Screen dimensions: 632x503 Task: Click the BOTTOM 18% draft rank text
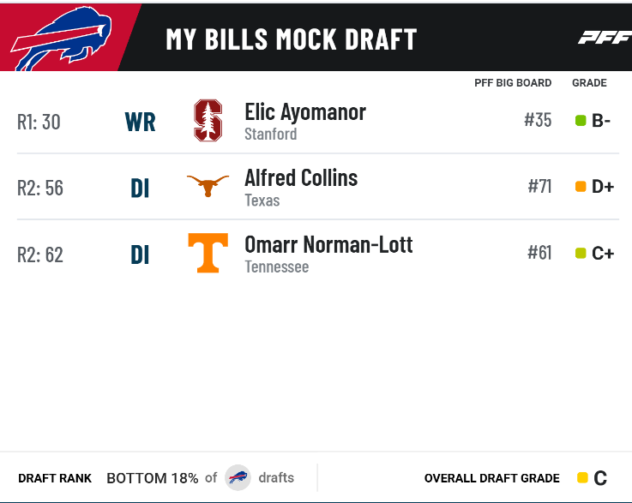[x=153, y=478]
